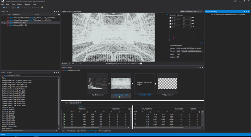Switch to the State tab
The image size is (251, 137).
click(x=64, y=131)
